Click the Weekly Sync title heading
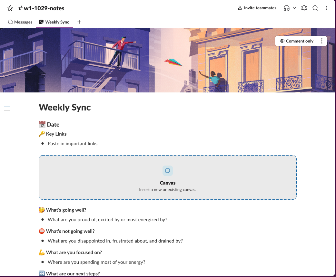Screen dimensions: 336x277 (x=65, y=107)
